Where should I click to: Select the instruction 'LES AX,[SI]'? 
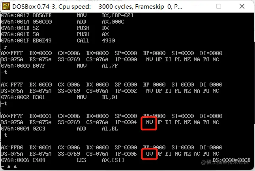click(x=100, y=160)
